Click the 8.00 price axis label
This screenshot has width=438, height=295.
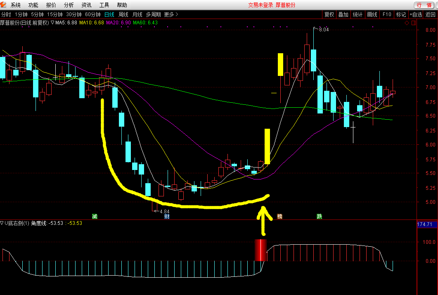click(x=431, y=30)
